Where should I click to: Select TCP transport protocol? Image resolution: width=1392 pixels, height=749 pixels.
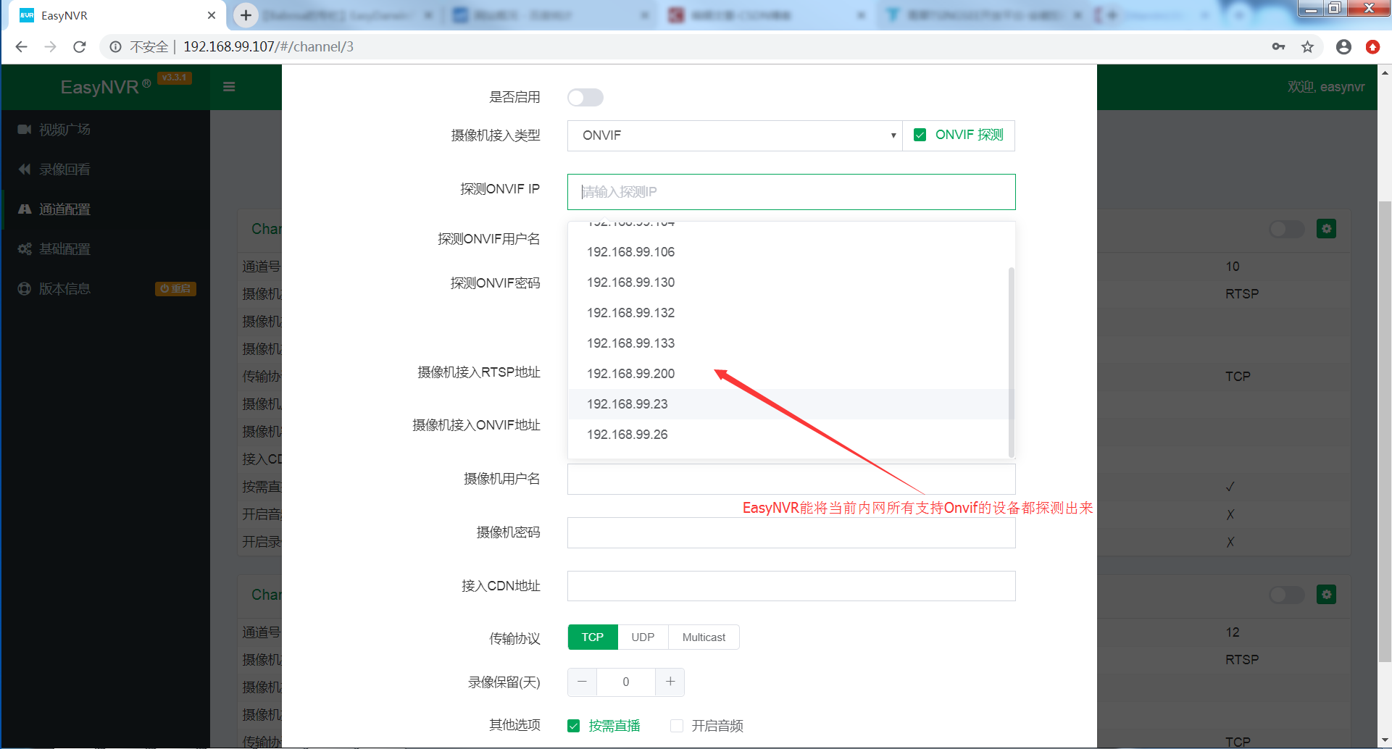coord(593,637)
